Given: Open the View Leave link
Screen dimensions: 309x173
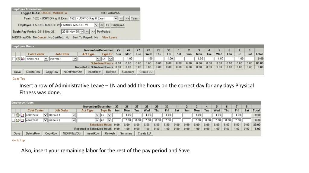Looking at the screenshot, I should pyautogui.click(x=110, y=37).
